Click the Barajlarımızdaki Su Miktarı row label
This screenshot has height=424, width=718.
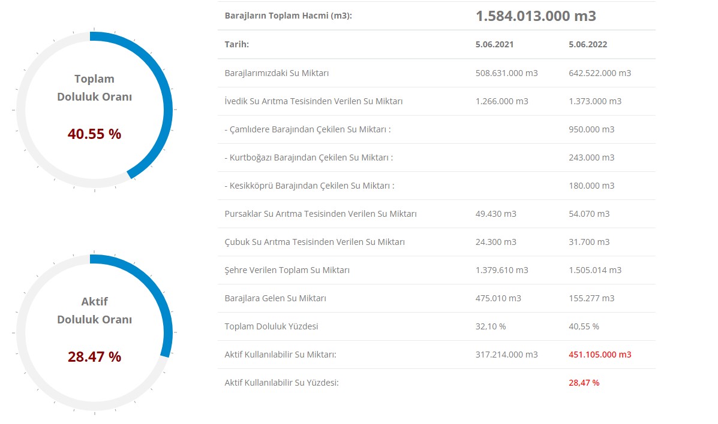tap(277, 73)
